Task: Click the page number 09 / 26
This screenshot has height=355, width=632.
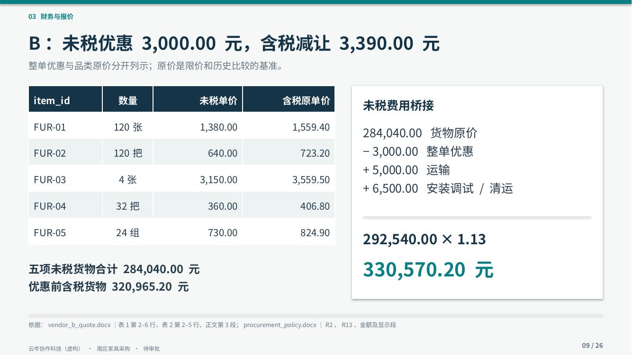Action: click(593, 346)
